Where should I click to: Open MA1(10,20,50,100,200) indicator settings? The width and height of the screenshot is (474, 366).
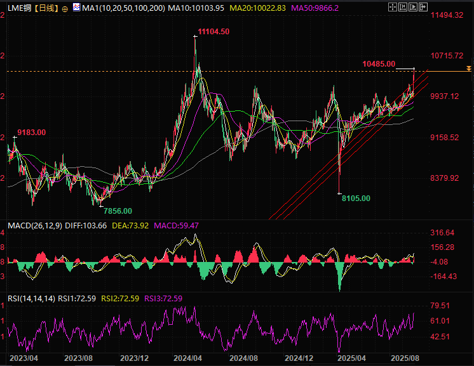click(x=123, y=8)
